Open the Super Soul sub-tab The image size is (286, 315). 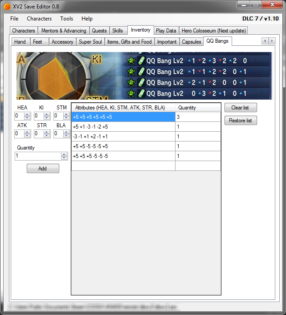90,42
